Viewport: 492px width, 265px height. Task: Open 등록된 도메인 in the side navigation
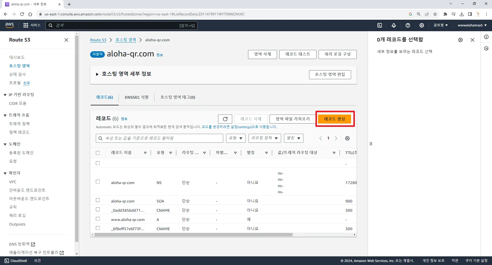(22, 153)
